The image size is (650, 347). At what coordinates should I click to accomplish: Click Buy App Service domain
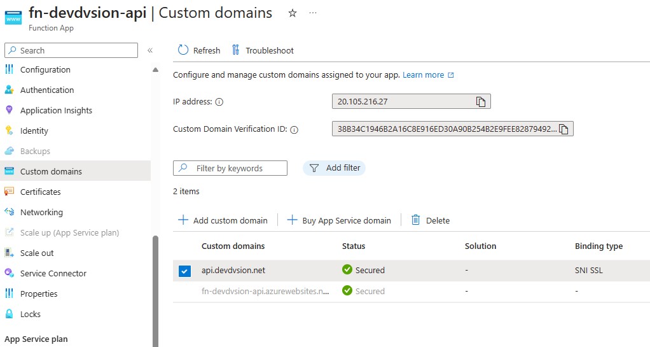(339, 220)
